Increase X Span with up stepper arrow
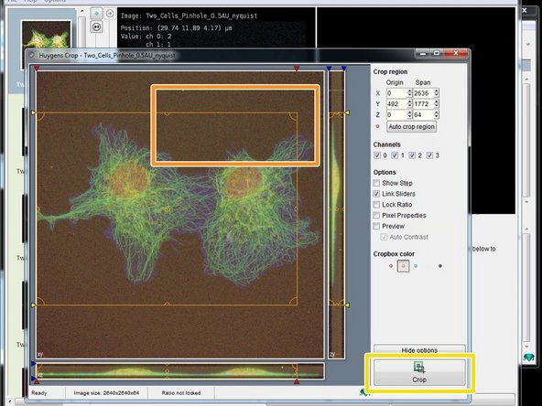Screen dimensions: 542x406 [436, 91]
